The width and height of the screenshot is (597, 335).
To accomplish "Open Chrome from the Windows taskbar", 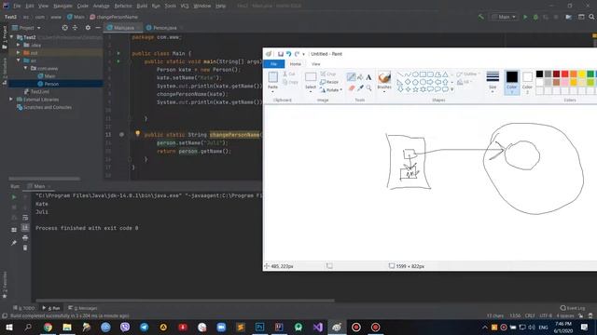I will [x=48, y=327].
